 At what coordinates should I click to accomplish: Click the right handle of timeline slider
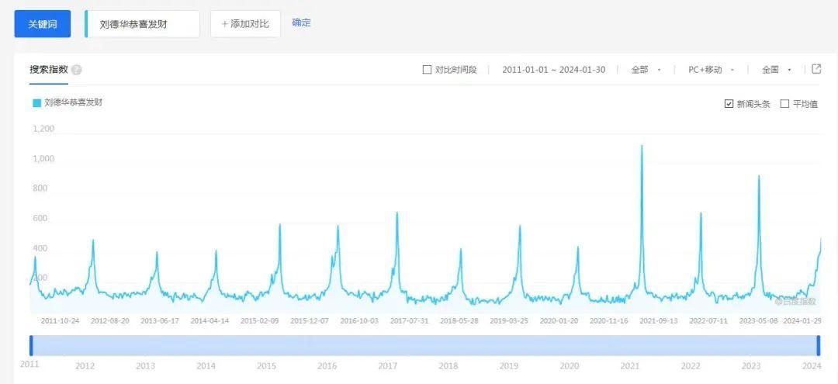coord(818,345)
